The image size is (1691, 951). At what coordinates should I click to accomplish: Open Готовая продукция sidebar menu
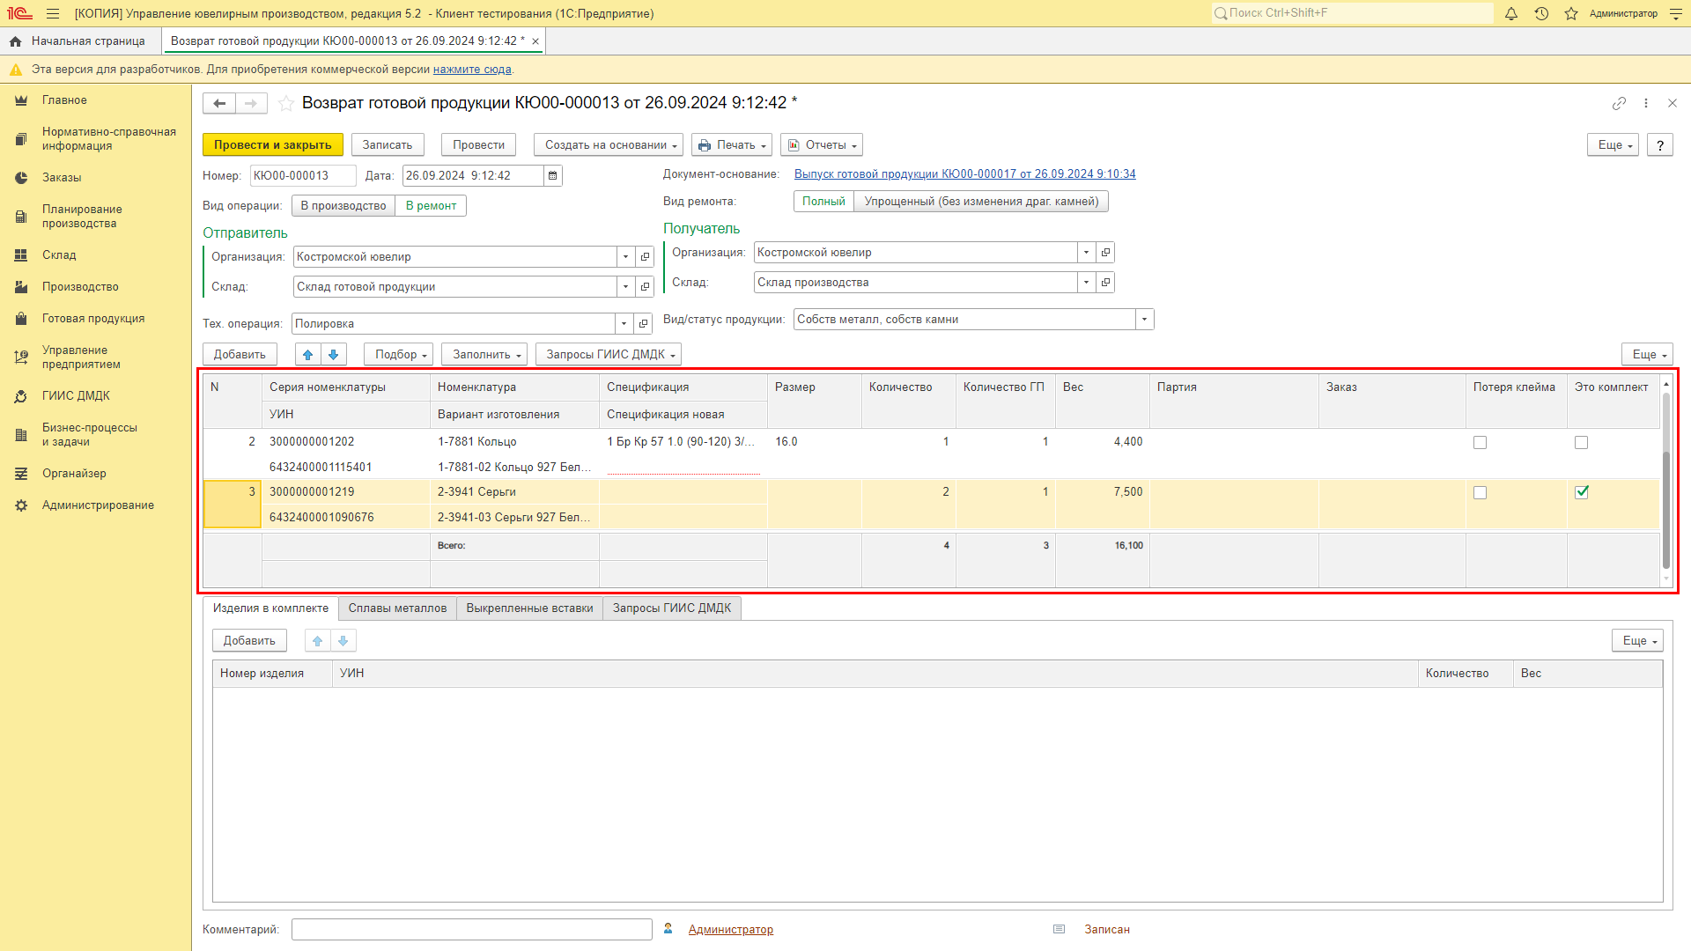(93, 318)
